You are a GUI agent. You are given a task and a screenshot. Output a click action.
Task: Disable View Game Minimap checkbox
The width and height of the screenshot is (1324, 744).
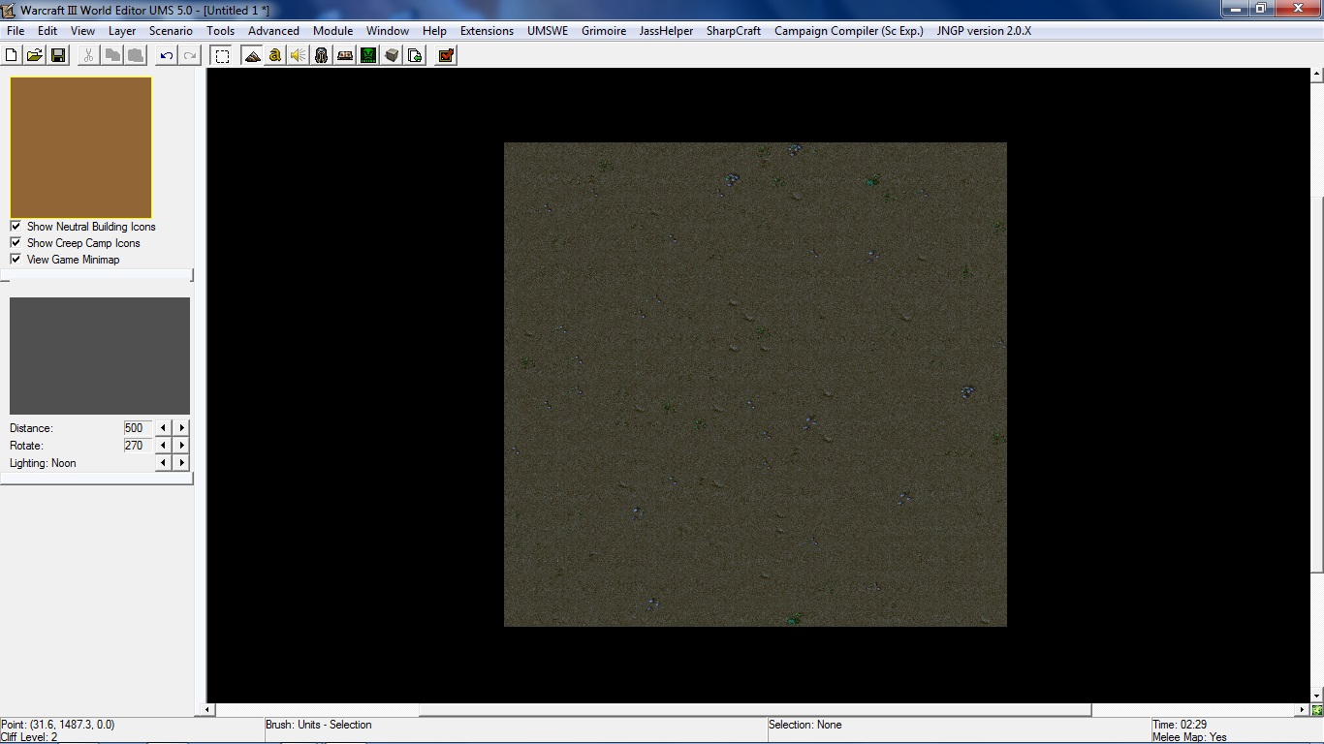point(16,260)
